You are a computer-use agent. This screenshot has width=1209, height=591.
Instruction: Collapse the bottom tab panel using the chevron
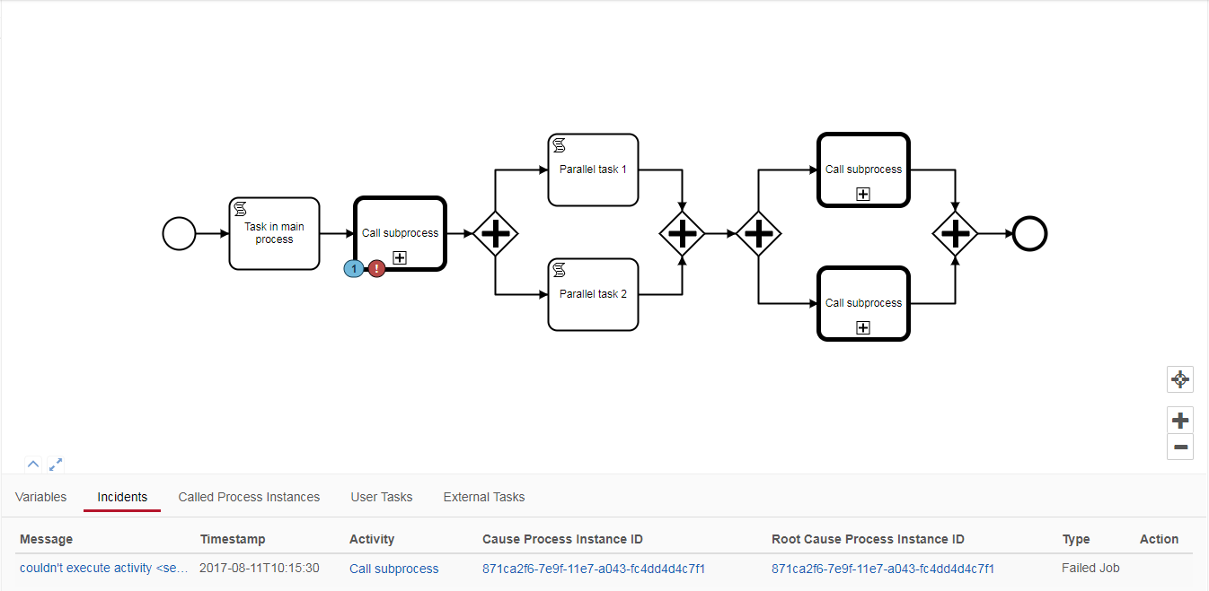pyautogui.click(x=33, y=465)
